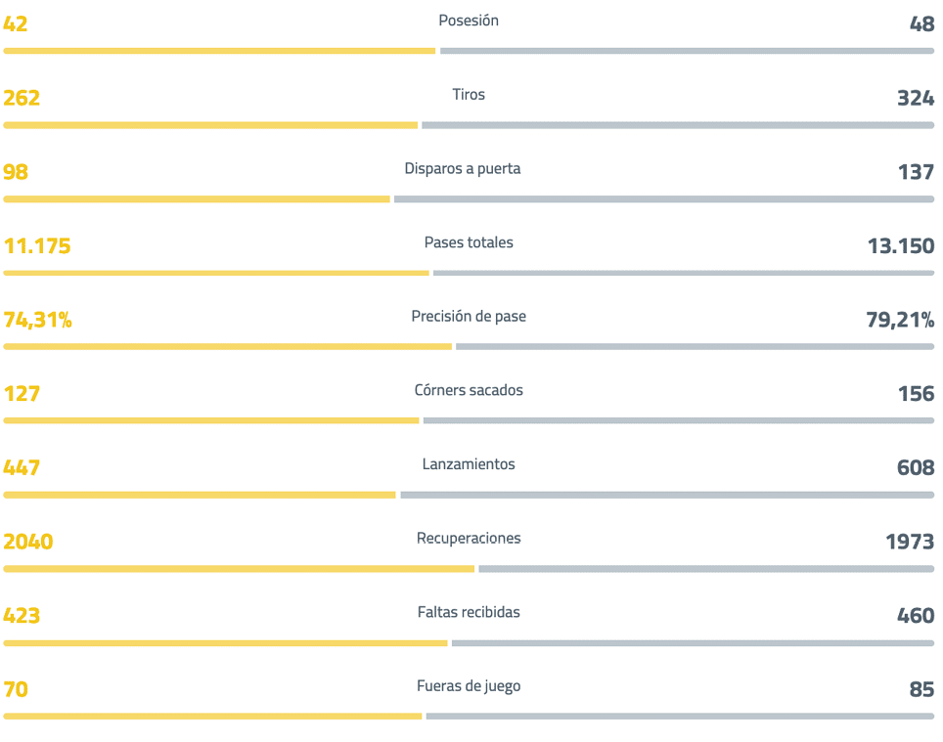
Task: Click the Lanzamientos stat label
Action: 469,464
